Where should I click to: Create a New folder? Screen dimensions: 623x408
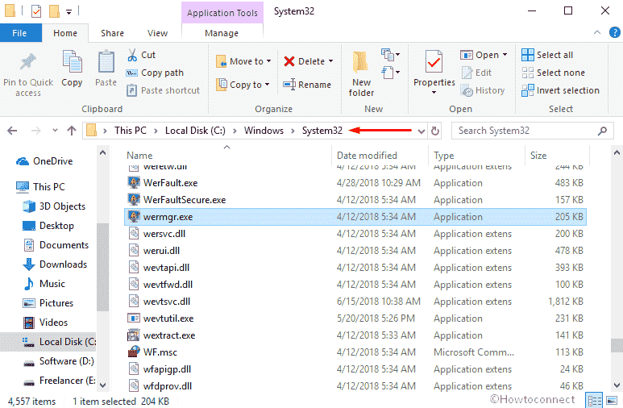tap(361, 74)
